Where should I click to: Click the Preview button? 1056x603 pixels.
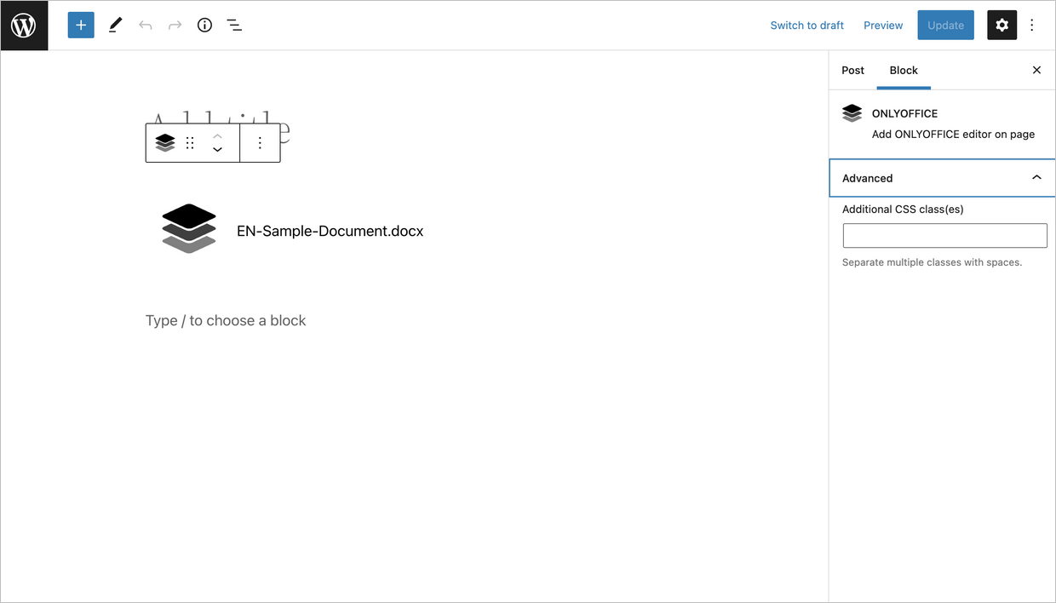tap(883, 26)
